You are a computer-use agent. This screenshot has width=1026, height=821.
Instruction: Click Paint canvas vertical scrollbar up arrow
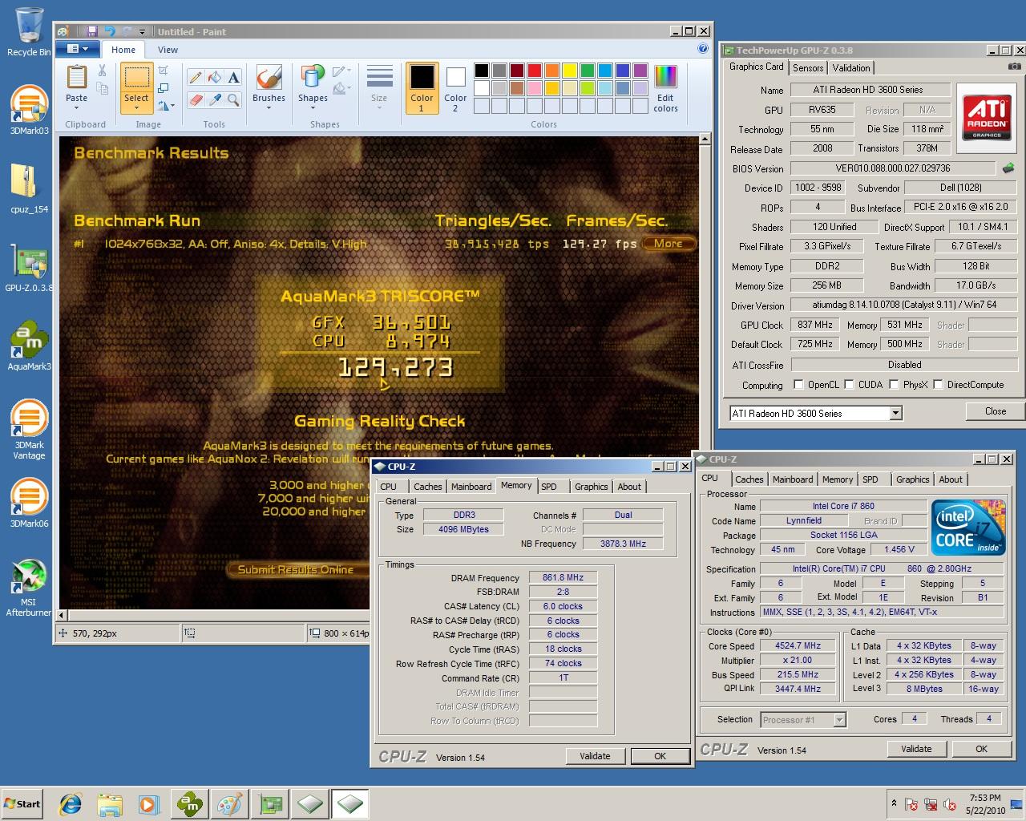[x=705, y=140]
